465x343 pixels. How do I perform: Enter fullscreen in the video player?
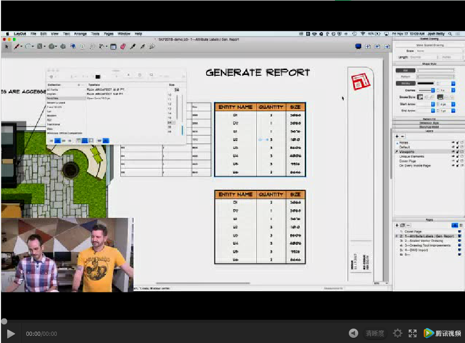pos(412,333)
